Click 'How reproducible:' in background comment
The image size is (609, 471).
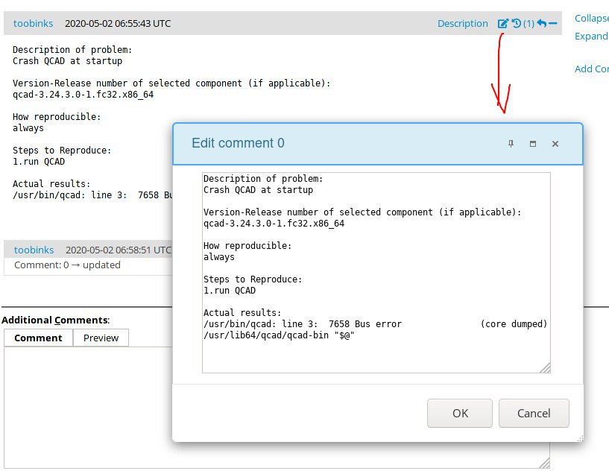57,117
